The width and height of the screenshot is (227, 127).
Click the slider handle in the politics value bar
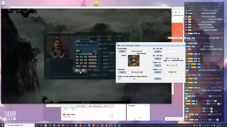(91, 54)
